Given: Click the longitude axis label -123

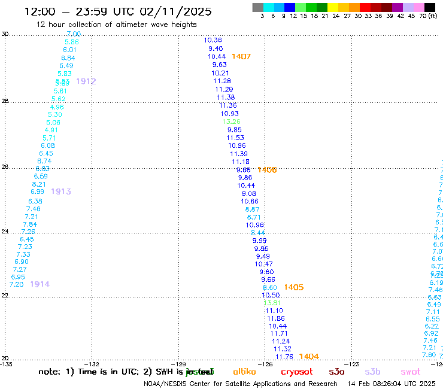Looking at the screenshot, I should (352, 364).
